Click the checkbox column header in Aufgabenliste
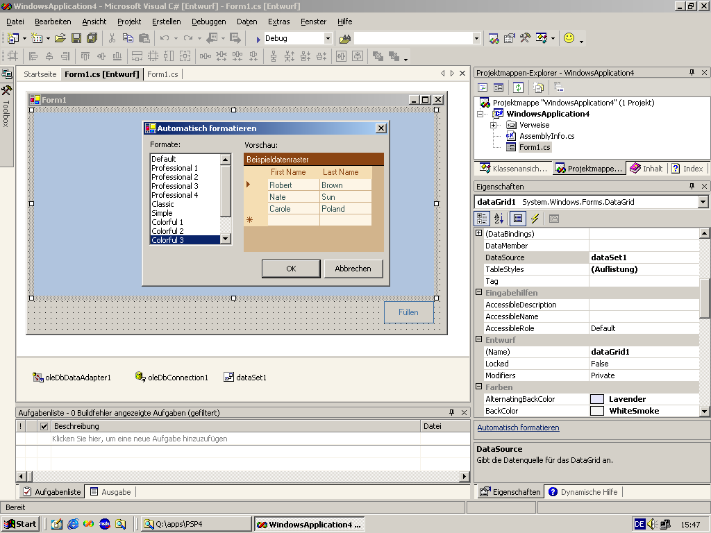The height and width of the screenshot is (533, 711). click(x=44, y=426)
